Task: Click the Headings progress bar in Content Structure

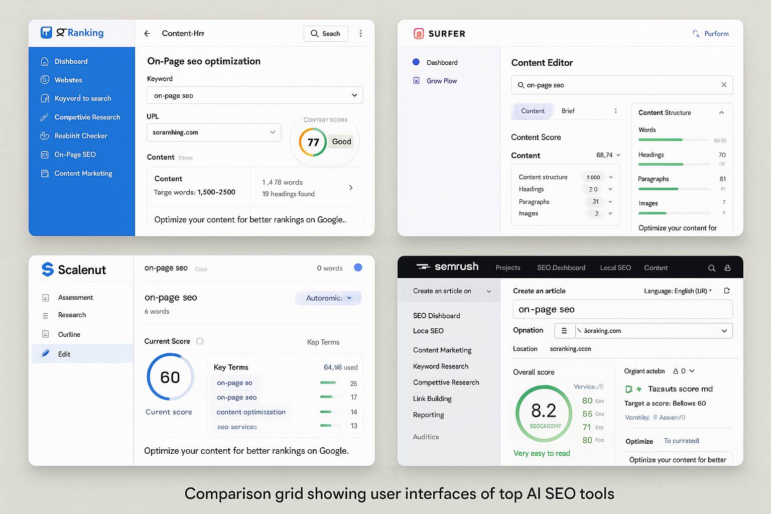Action: pyautogui.click(x=675, y=164)
